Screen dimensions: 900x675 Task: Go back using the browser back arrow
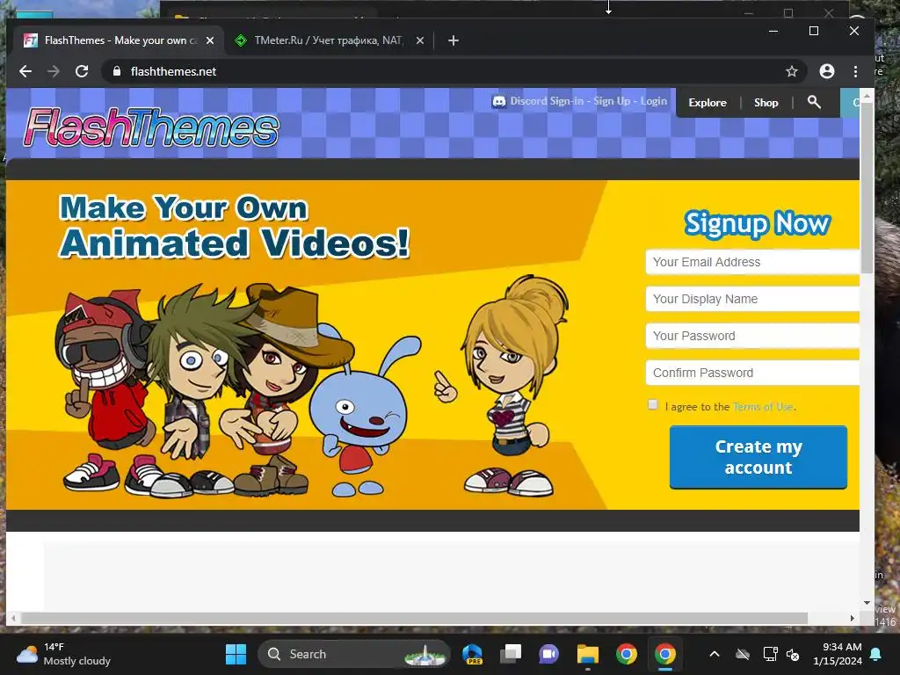(25, 71)
